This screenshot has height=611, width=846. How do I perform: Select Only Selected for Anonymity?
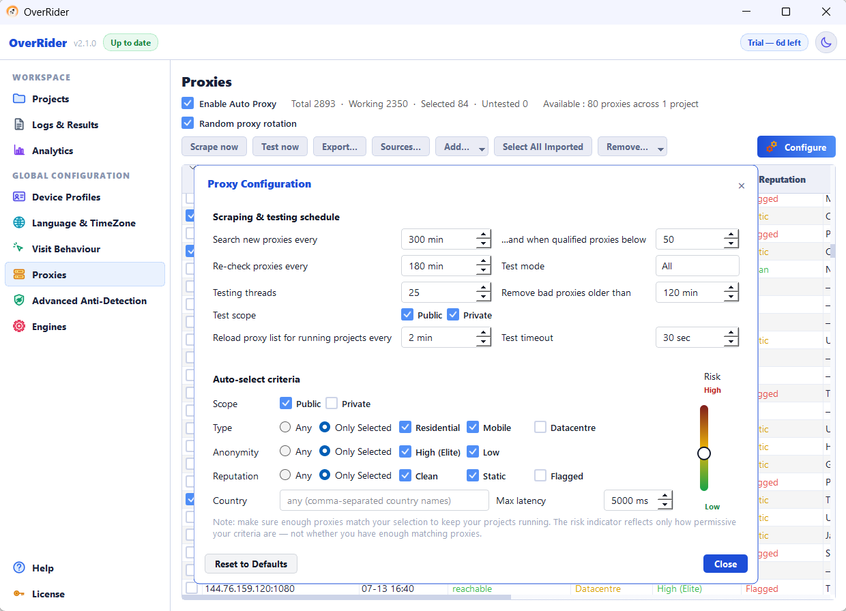point(325,451)
